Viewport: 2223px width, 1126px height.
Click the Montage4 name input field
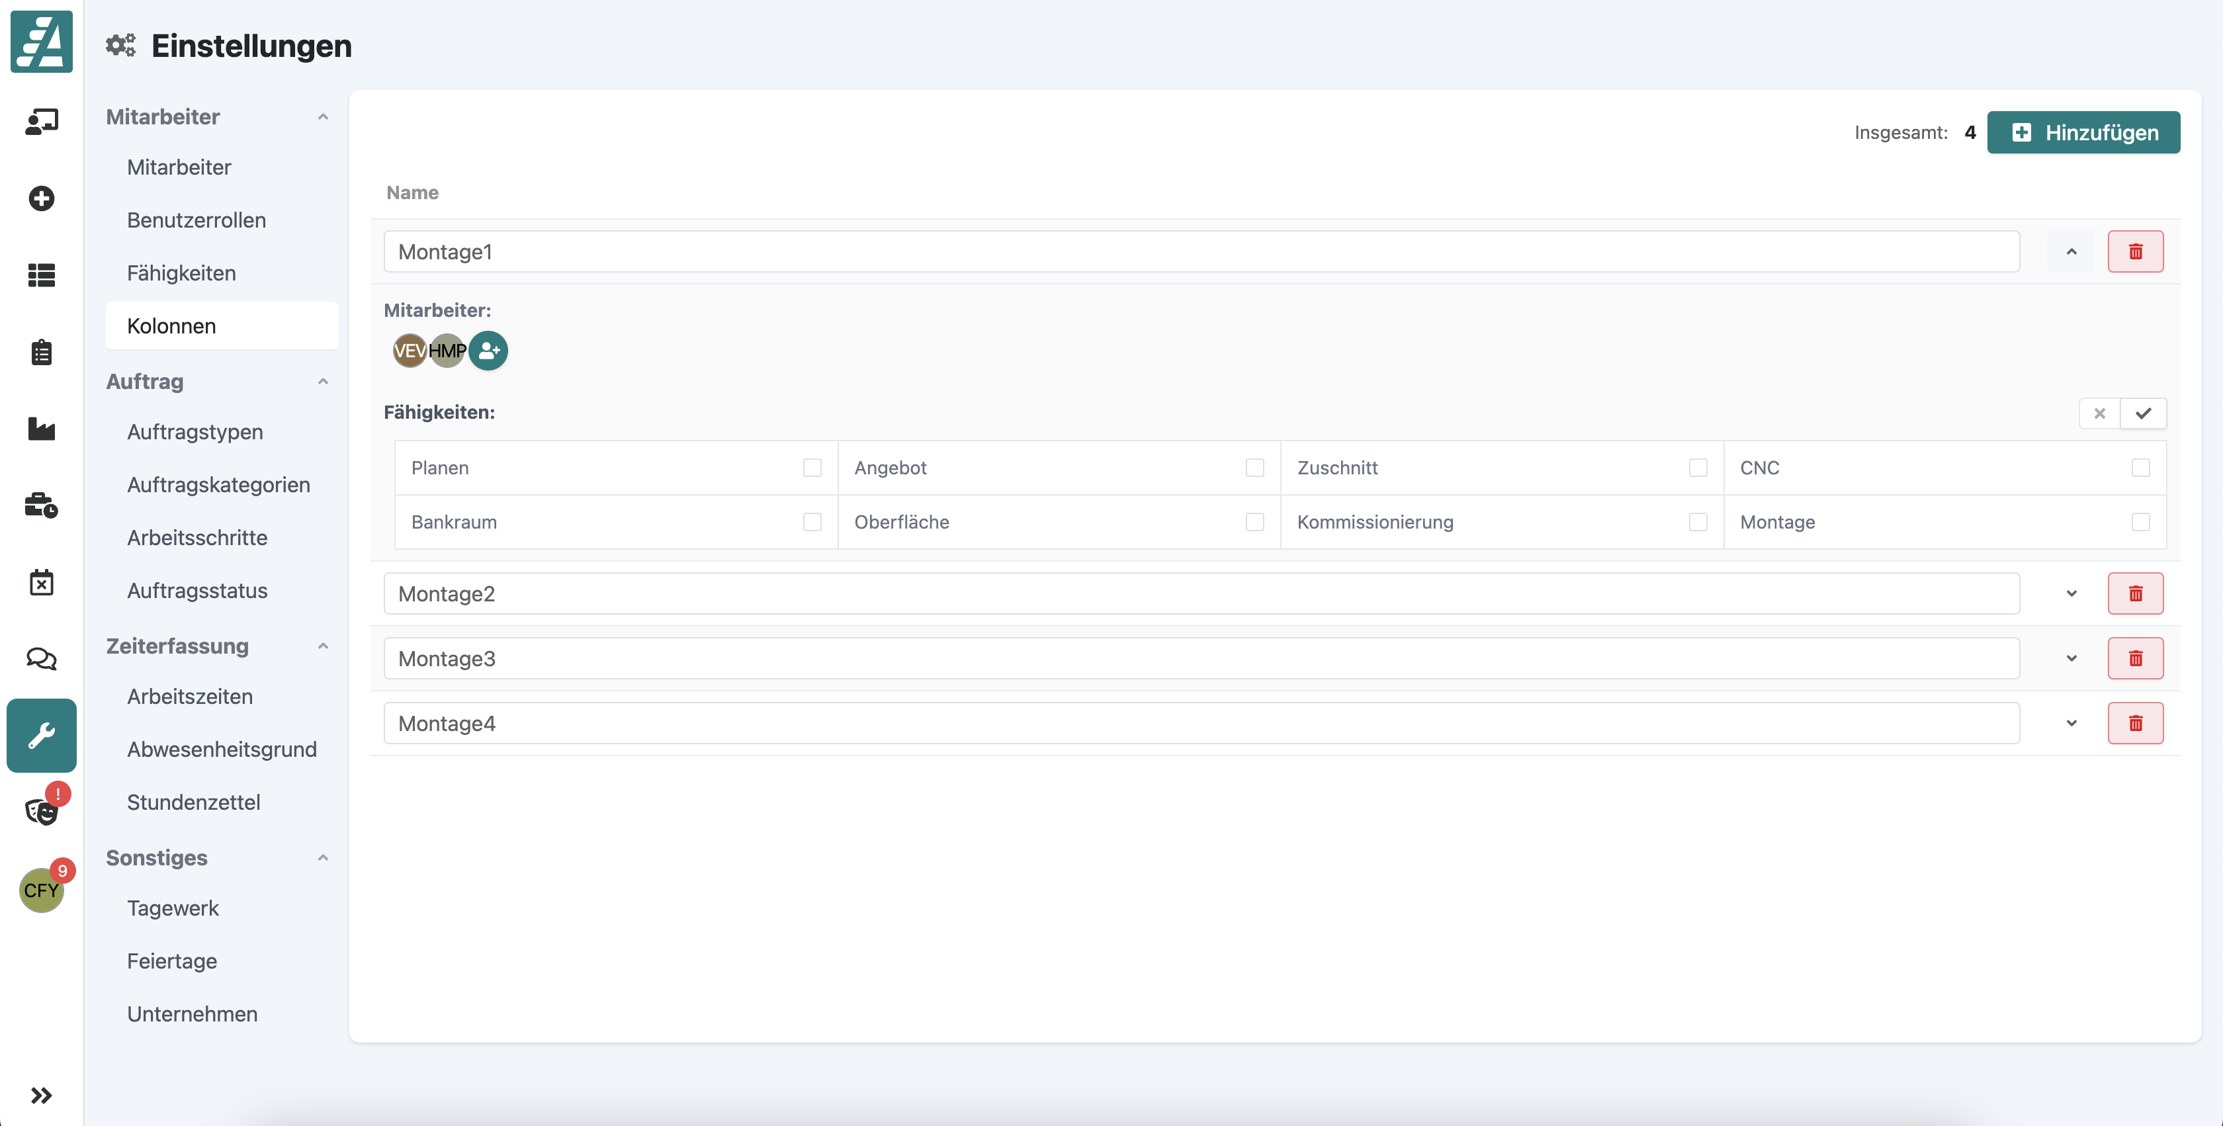click(1200, 723)
